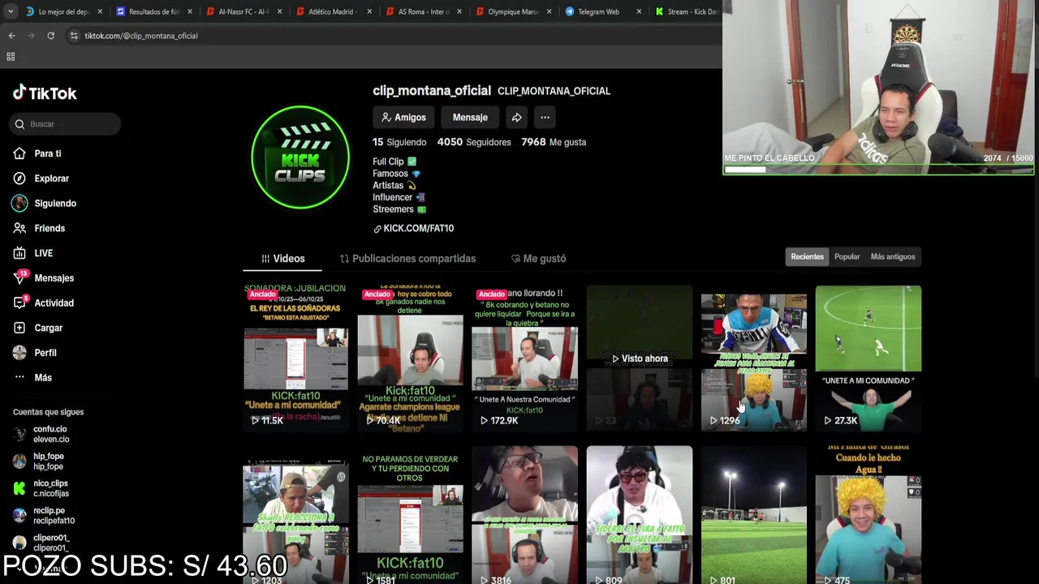Open pinned video with 172.9K views
The width and height of the screenshot is (1039, 584).
pyautogui.click(x=524, y=357)
